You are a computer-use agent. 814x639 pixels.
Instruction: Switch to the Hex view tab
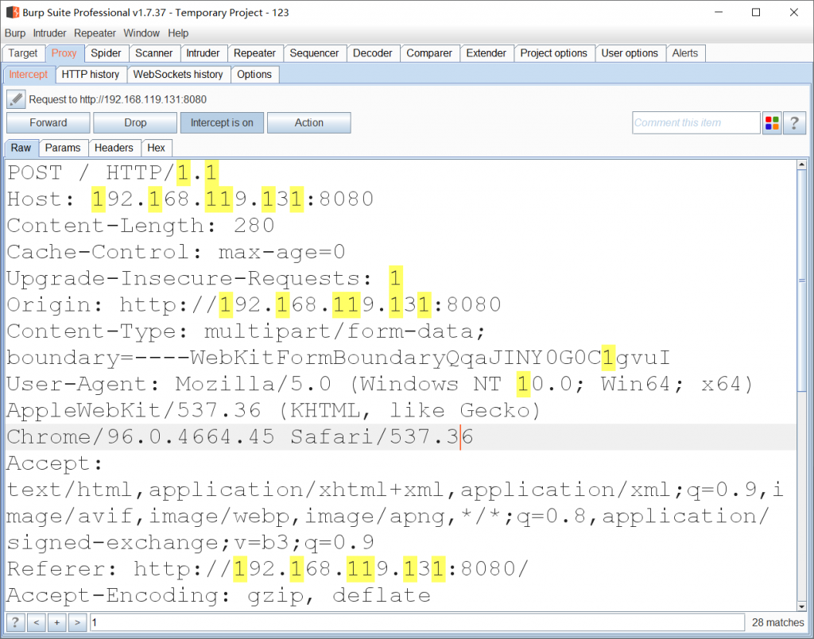coord(156,148)
